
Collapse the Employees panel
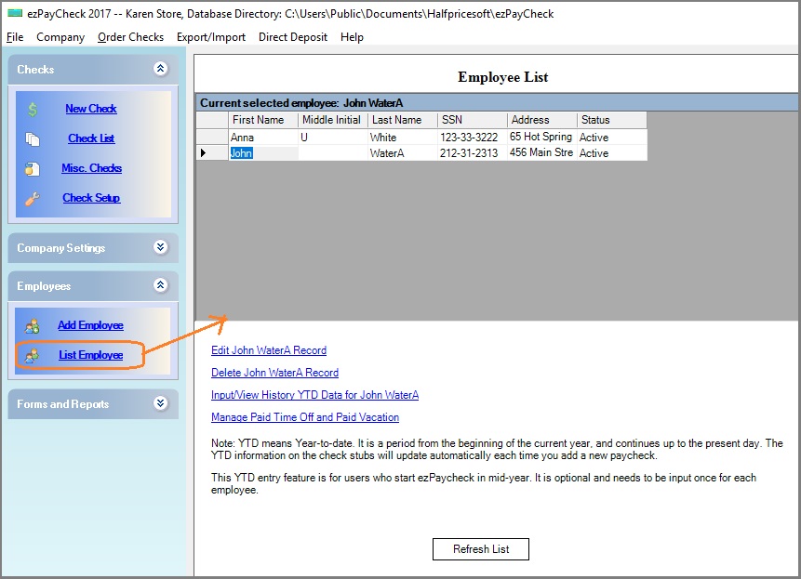click(x=160, y=285)
